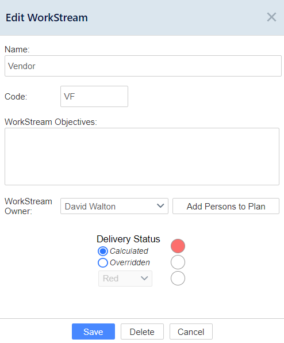Open the disabled Red status color dropdown
This screenshot has width=284, height=343.
tap(125, 279)
